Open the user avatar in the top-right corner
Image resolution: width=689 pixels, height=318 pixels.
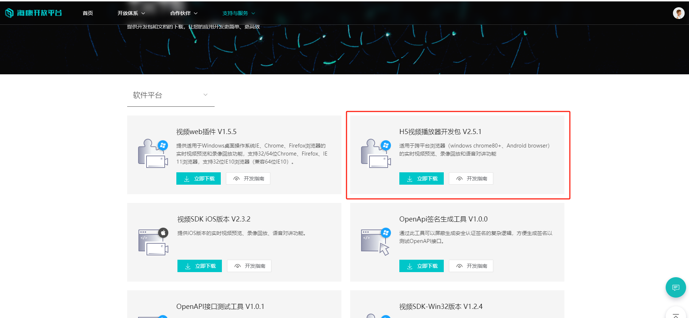click(678, 13)
